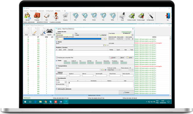This screenshot has height=114, width=193.
Task: Expand the Cliente section
Action: [56, 42]
